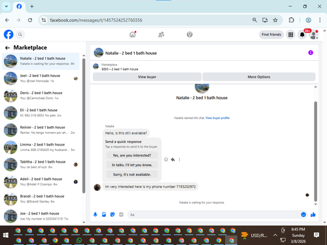Choose a sticker icon
The width and height of the screenshot is (327, 245).
(x=112, y=215)
